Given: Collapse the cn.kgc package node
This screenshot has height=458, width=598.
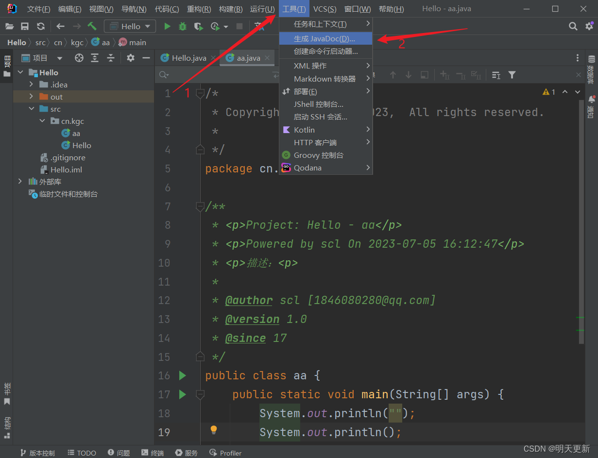Looking at the screenshot, I should coord(42,121).
